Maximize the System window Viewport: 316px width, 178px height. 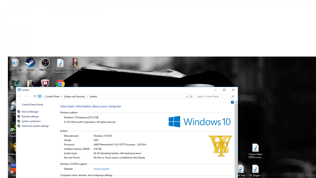[x=224, y=90]
